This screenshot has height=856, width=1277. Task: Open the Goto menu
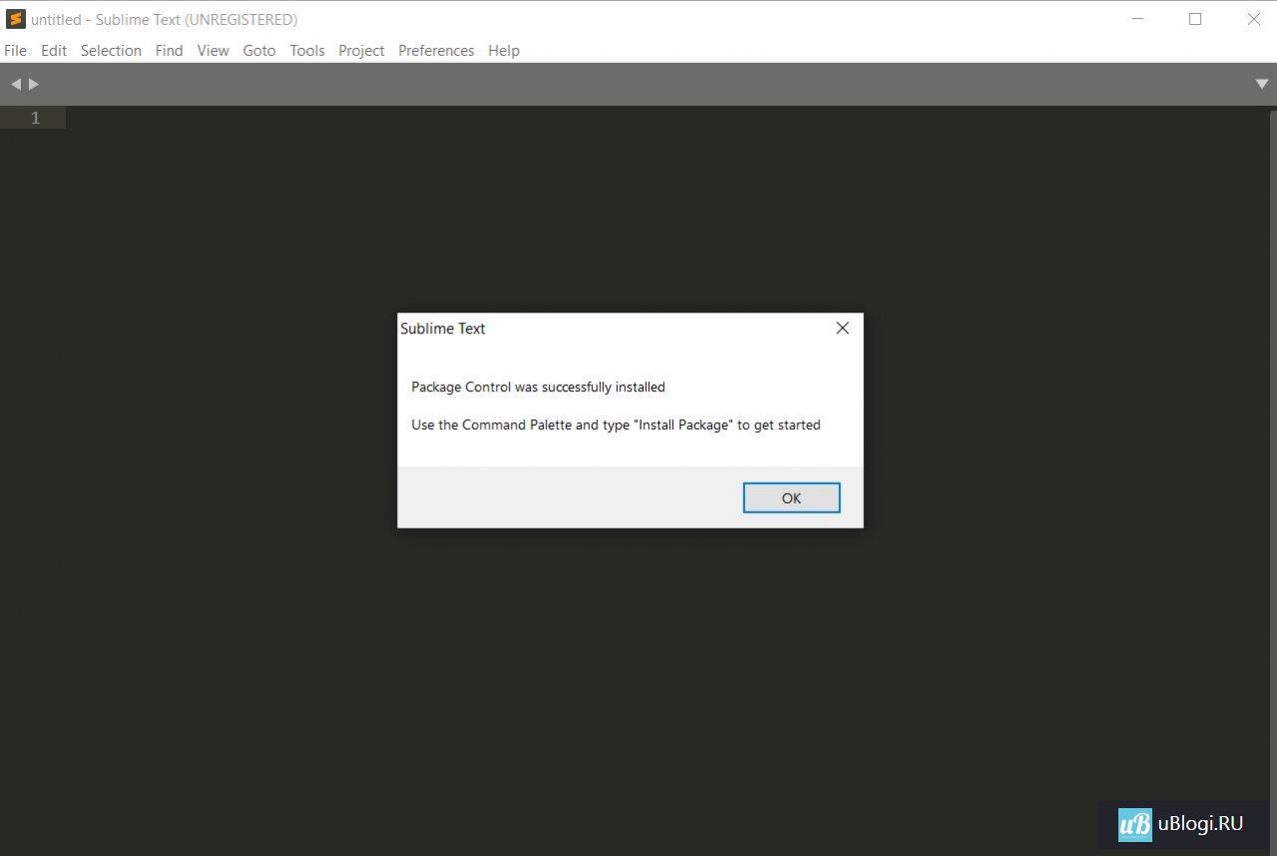[258, 50]
